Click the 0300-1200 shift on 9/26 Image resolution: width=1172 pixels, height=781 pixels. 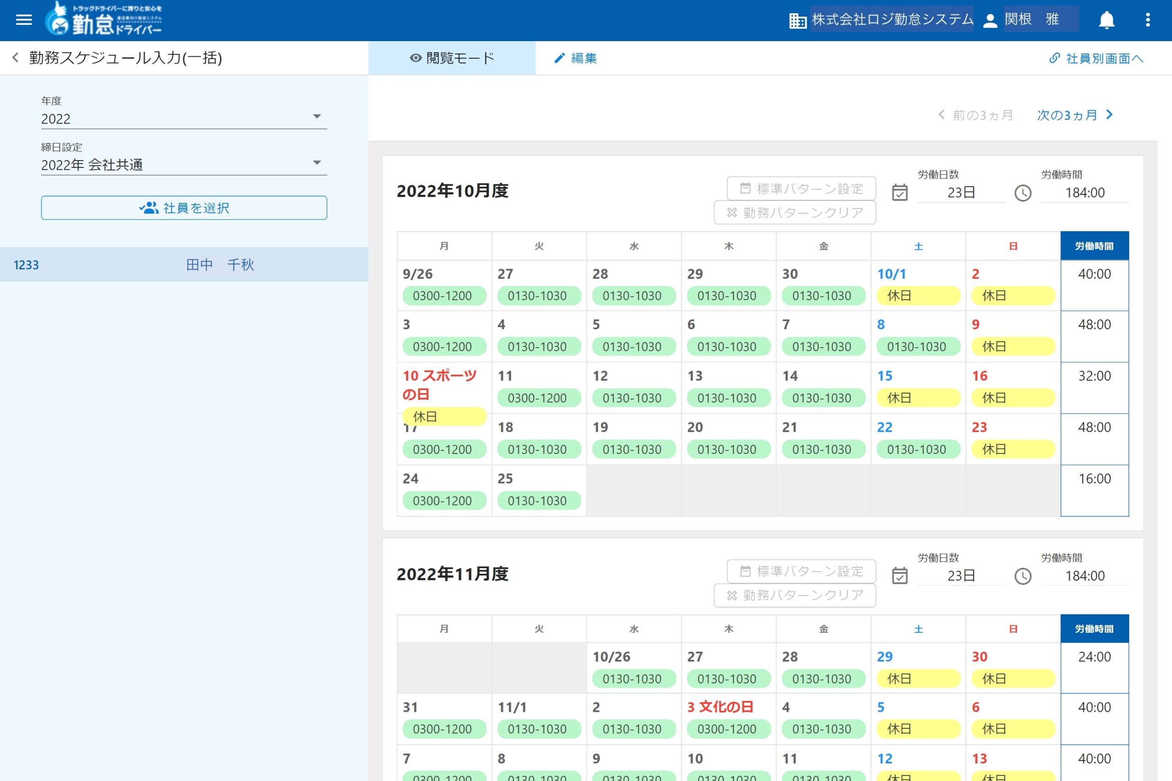coord(444,296)
